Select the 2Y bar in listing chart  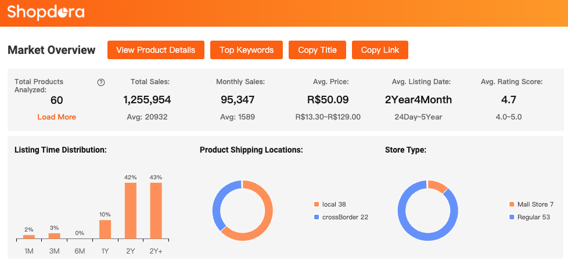(131, 211)
